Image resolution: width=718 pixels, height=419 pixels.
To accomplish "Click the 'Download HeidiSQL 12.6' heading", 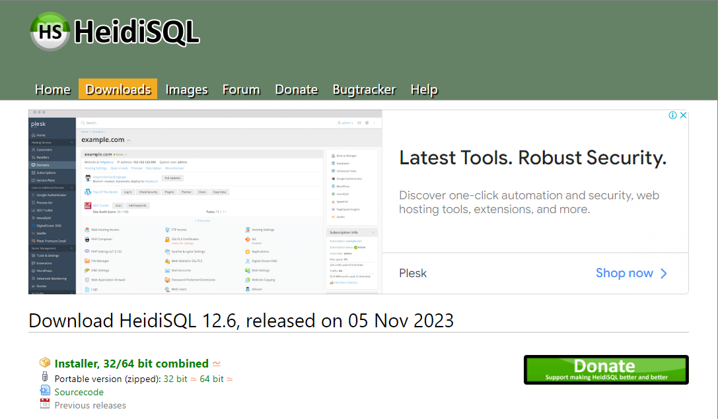I will pyautogui.click(x=241, y=321).
